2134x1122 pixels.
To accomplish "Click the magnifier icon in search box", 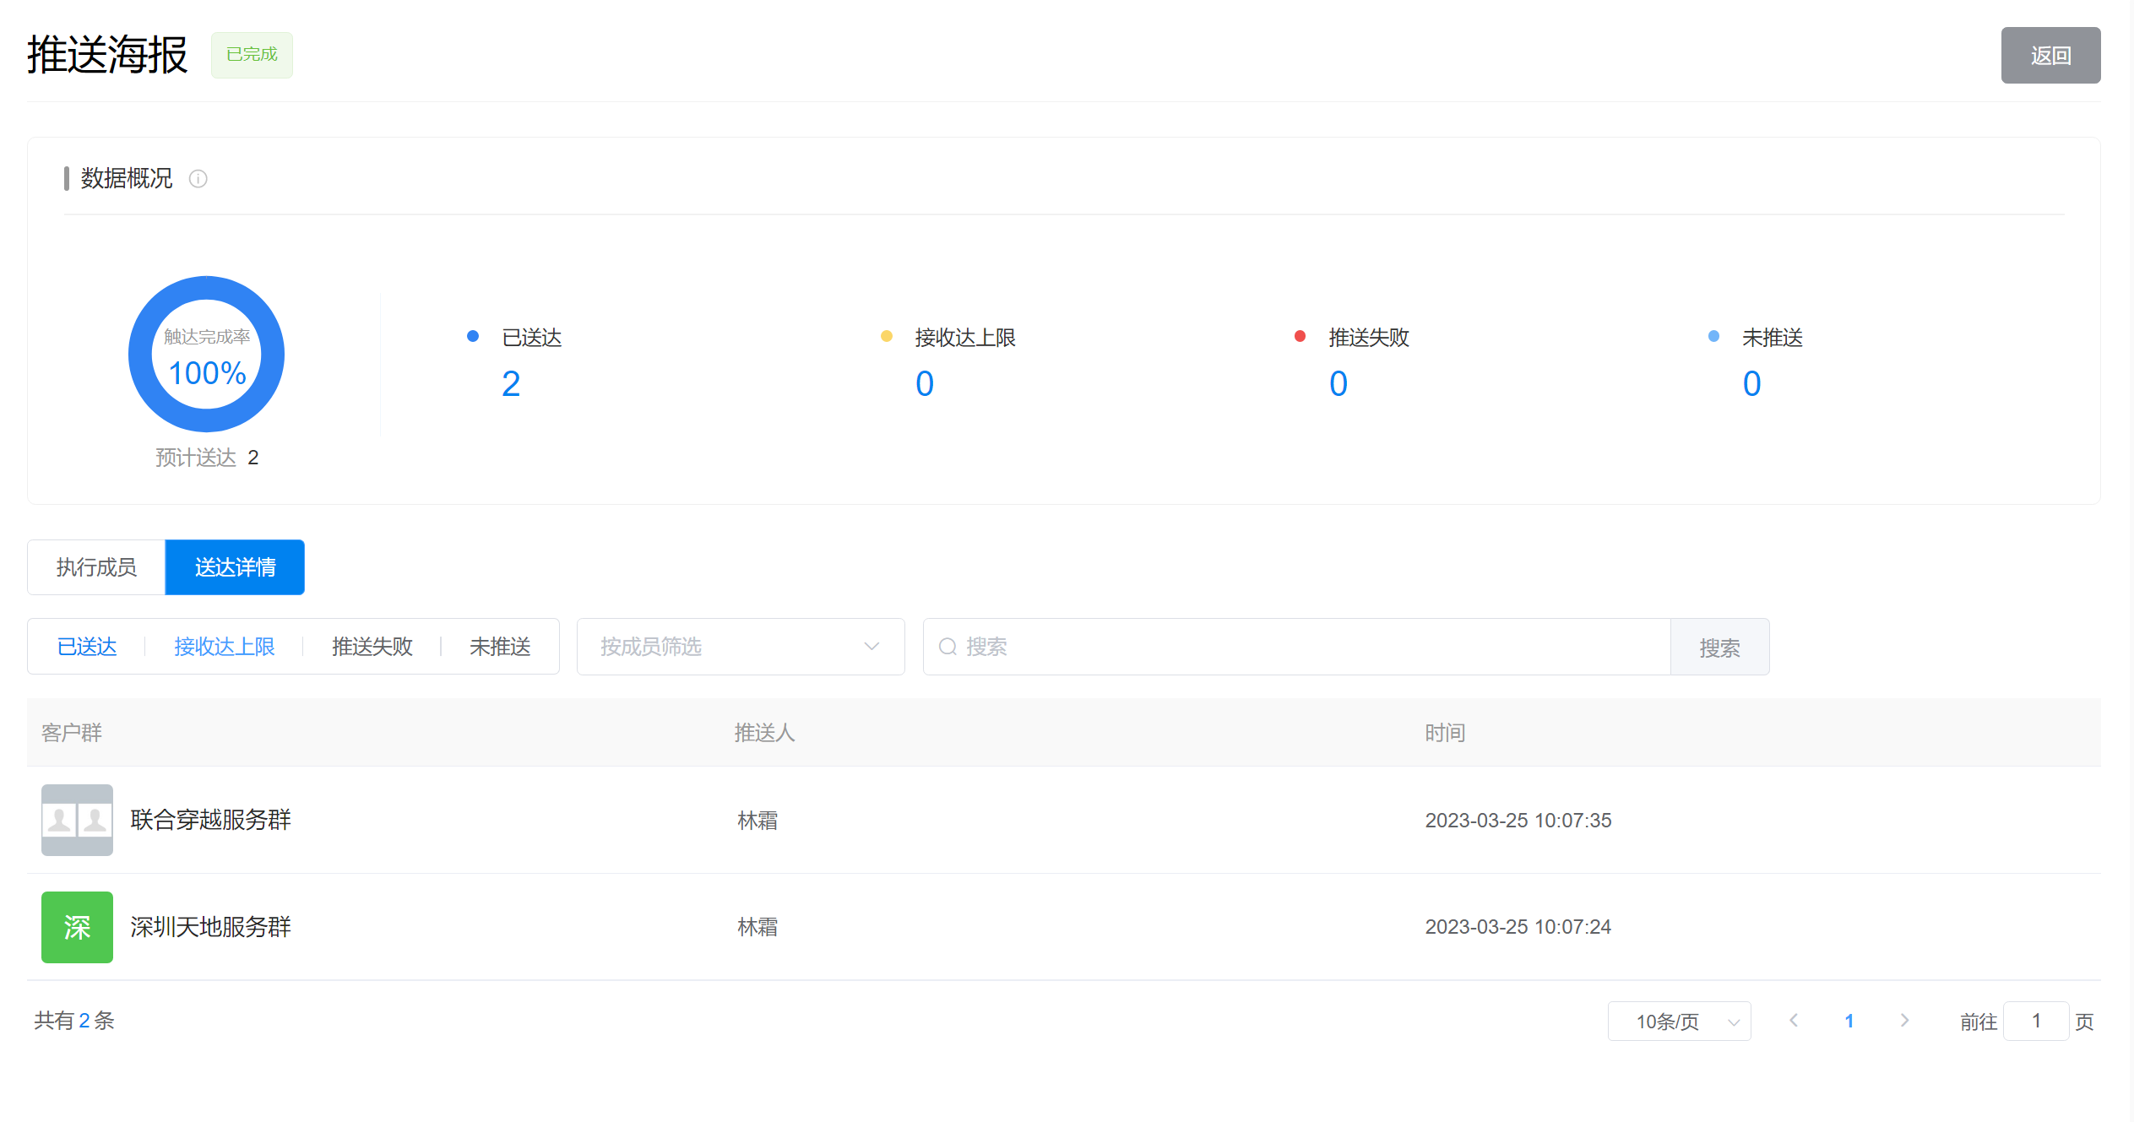I will pyautogui.click(x=948, y=647).
